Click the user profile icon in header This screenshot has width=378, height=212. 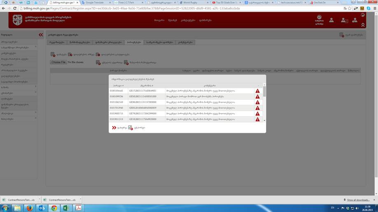pos(331,20)
